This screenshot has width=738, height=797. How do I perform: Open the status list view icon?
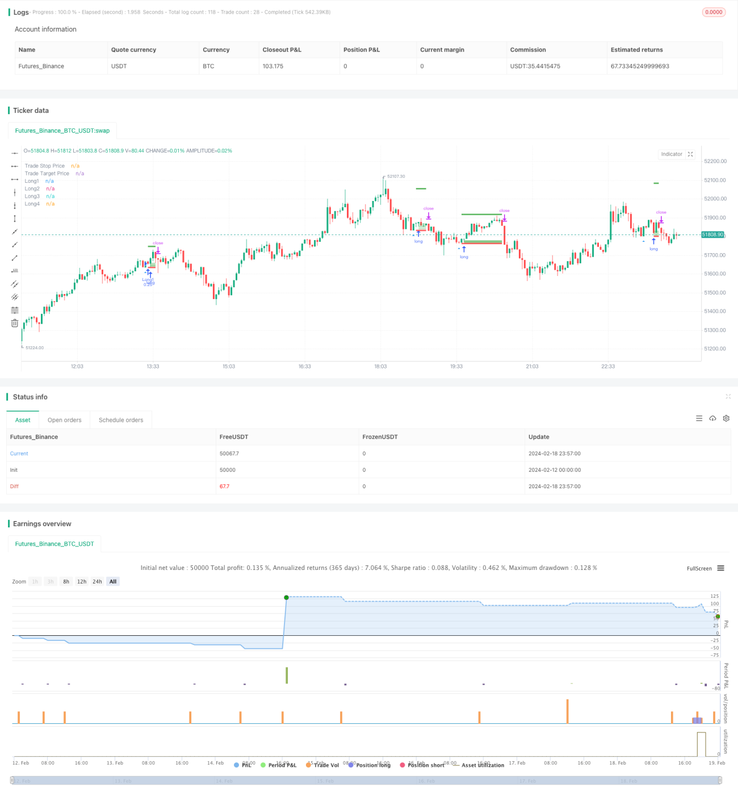point(699,418)
